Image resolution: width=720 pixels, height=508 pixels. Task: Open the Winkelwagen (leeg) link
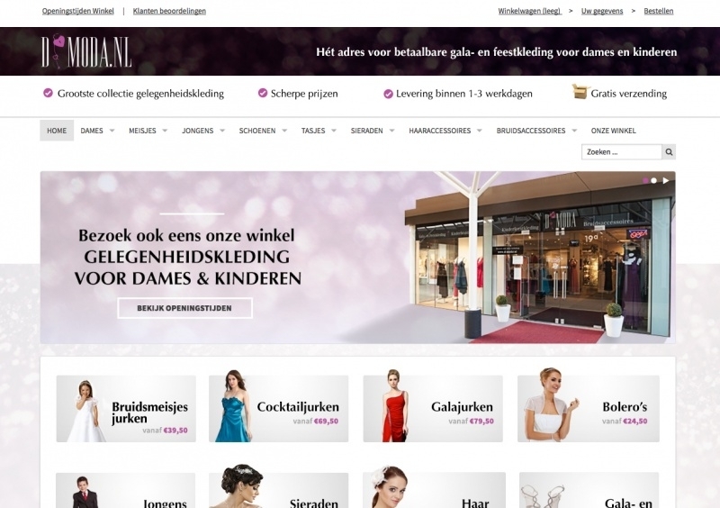coord(530,11)
